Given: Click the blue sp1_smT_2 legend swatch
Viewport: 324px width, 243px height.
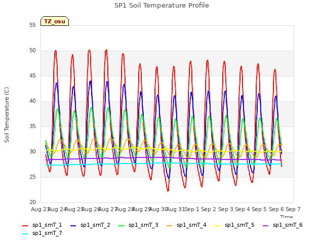Looking at the screenshot, I should (x=73, y=226).
